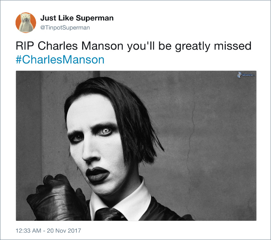Click the dark necktie in the photo

pos(109,214)
